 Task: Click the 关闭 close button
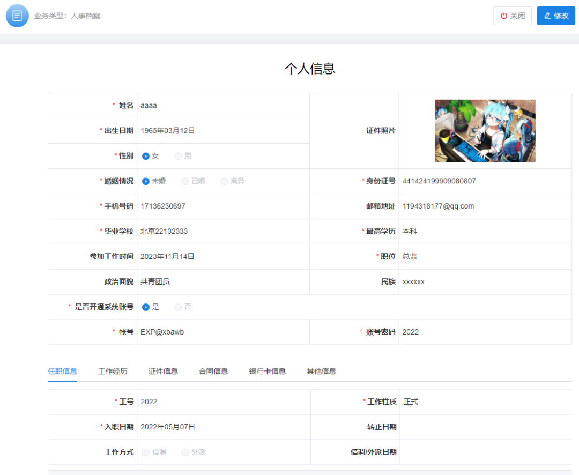(x=513, y=16)
